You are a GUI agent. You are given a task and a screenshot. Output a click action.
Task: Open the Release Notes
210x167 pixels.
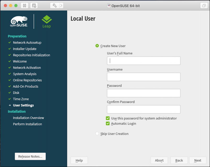click(30, 156)
